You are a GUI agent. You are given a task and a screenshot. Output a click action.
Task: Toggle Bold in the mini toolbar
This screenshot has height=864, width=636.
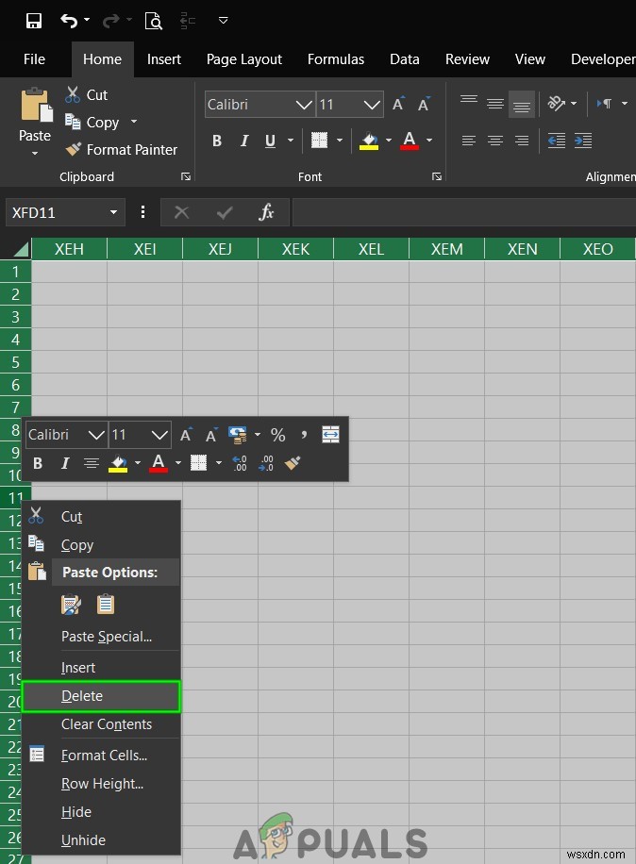click(38, 463)
